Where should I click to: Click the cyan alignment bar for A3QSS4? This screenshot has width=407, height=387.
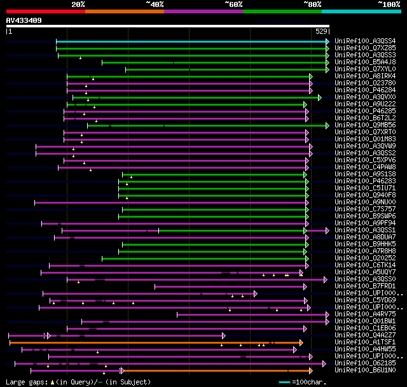(191, 41)
